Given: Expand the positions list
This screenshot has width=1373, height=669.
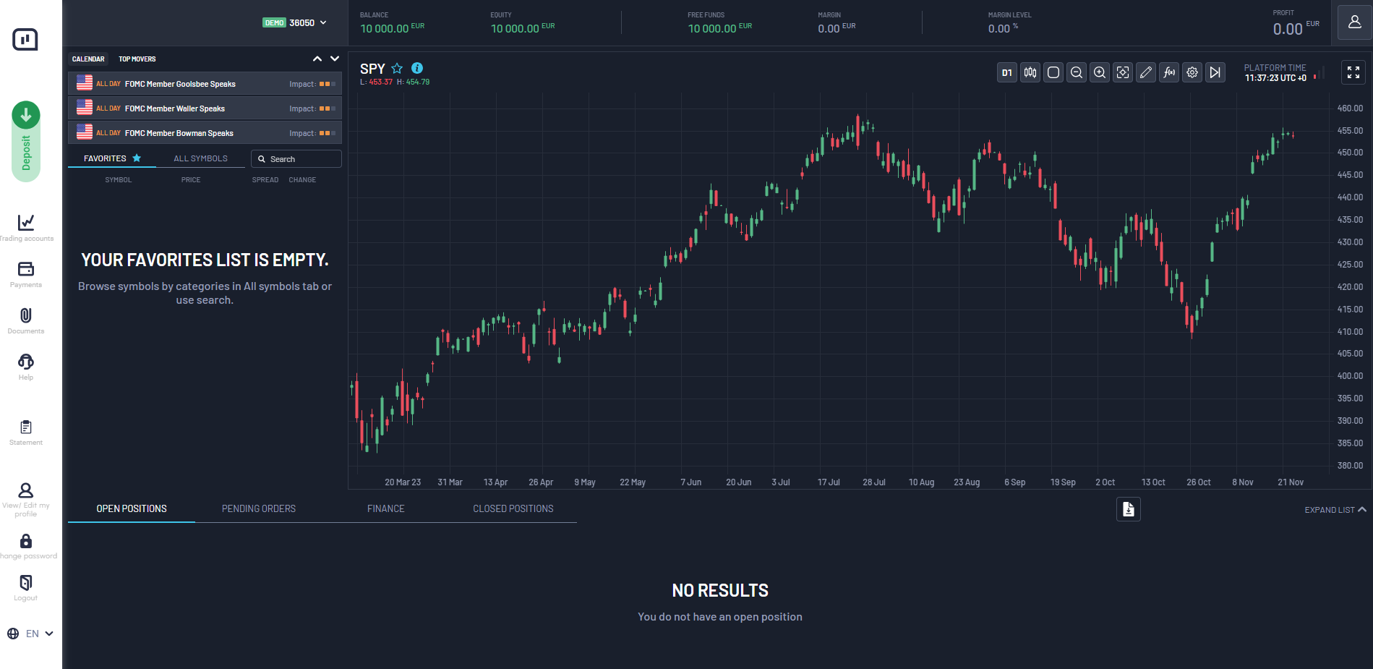Looking at the screenshot, I should (1335, 510).
